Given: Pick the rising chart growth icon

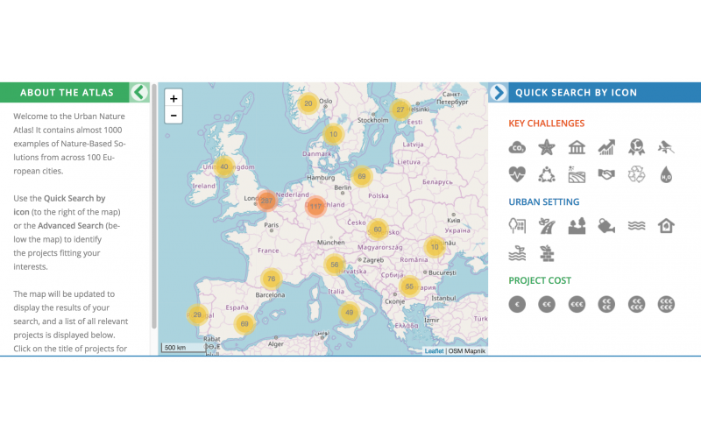Looking at the screenshot, I should (x=607, y=148).
